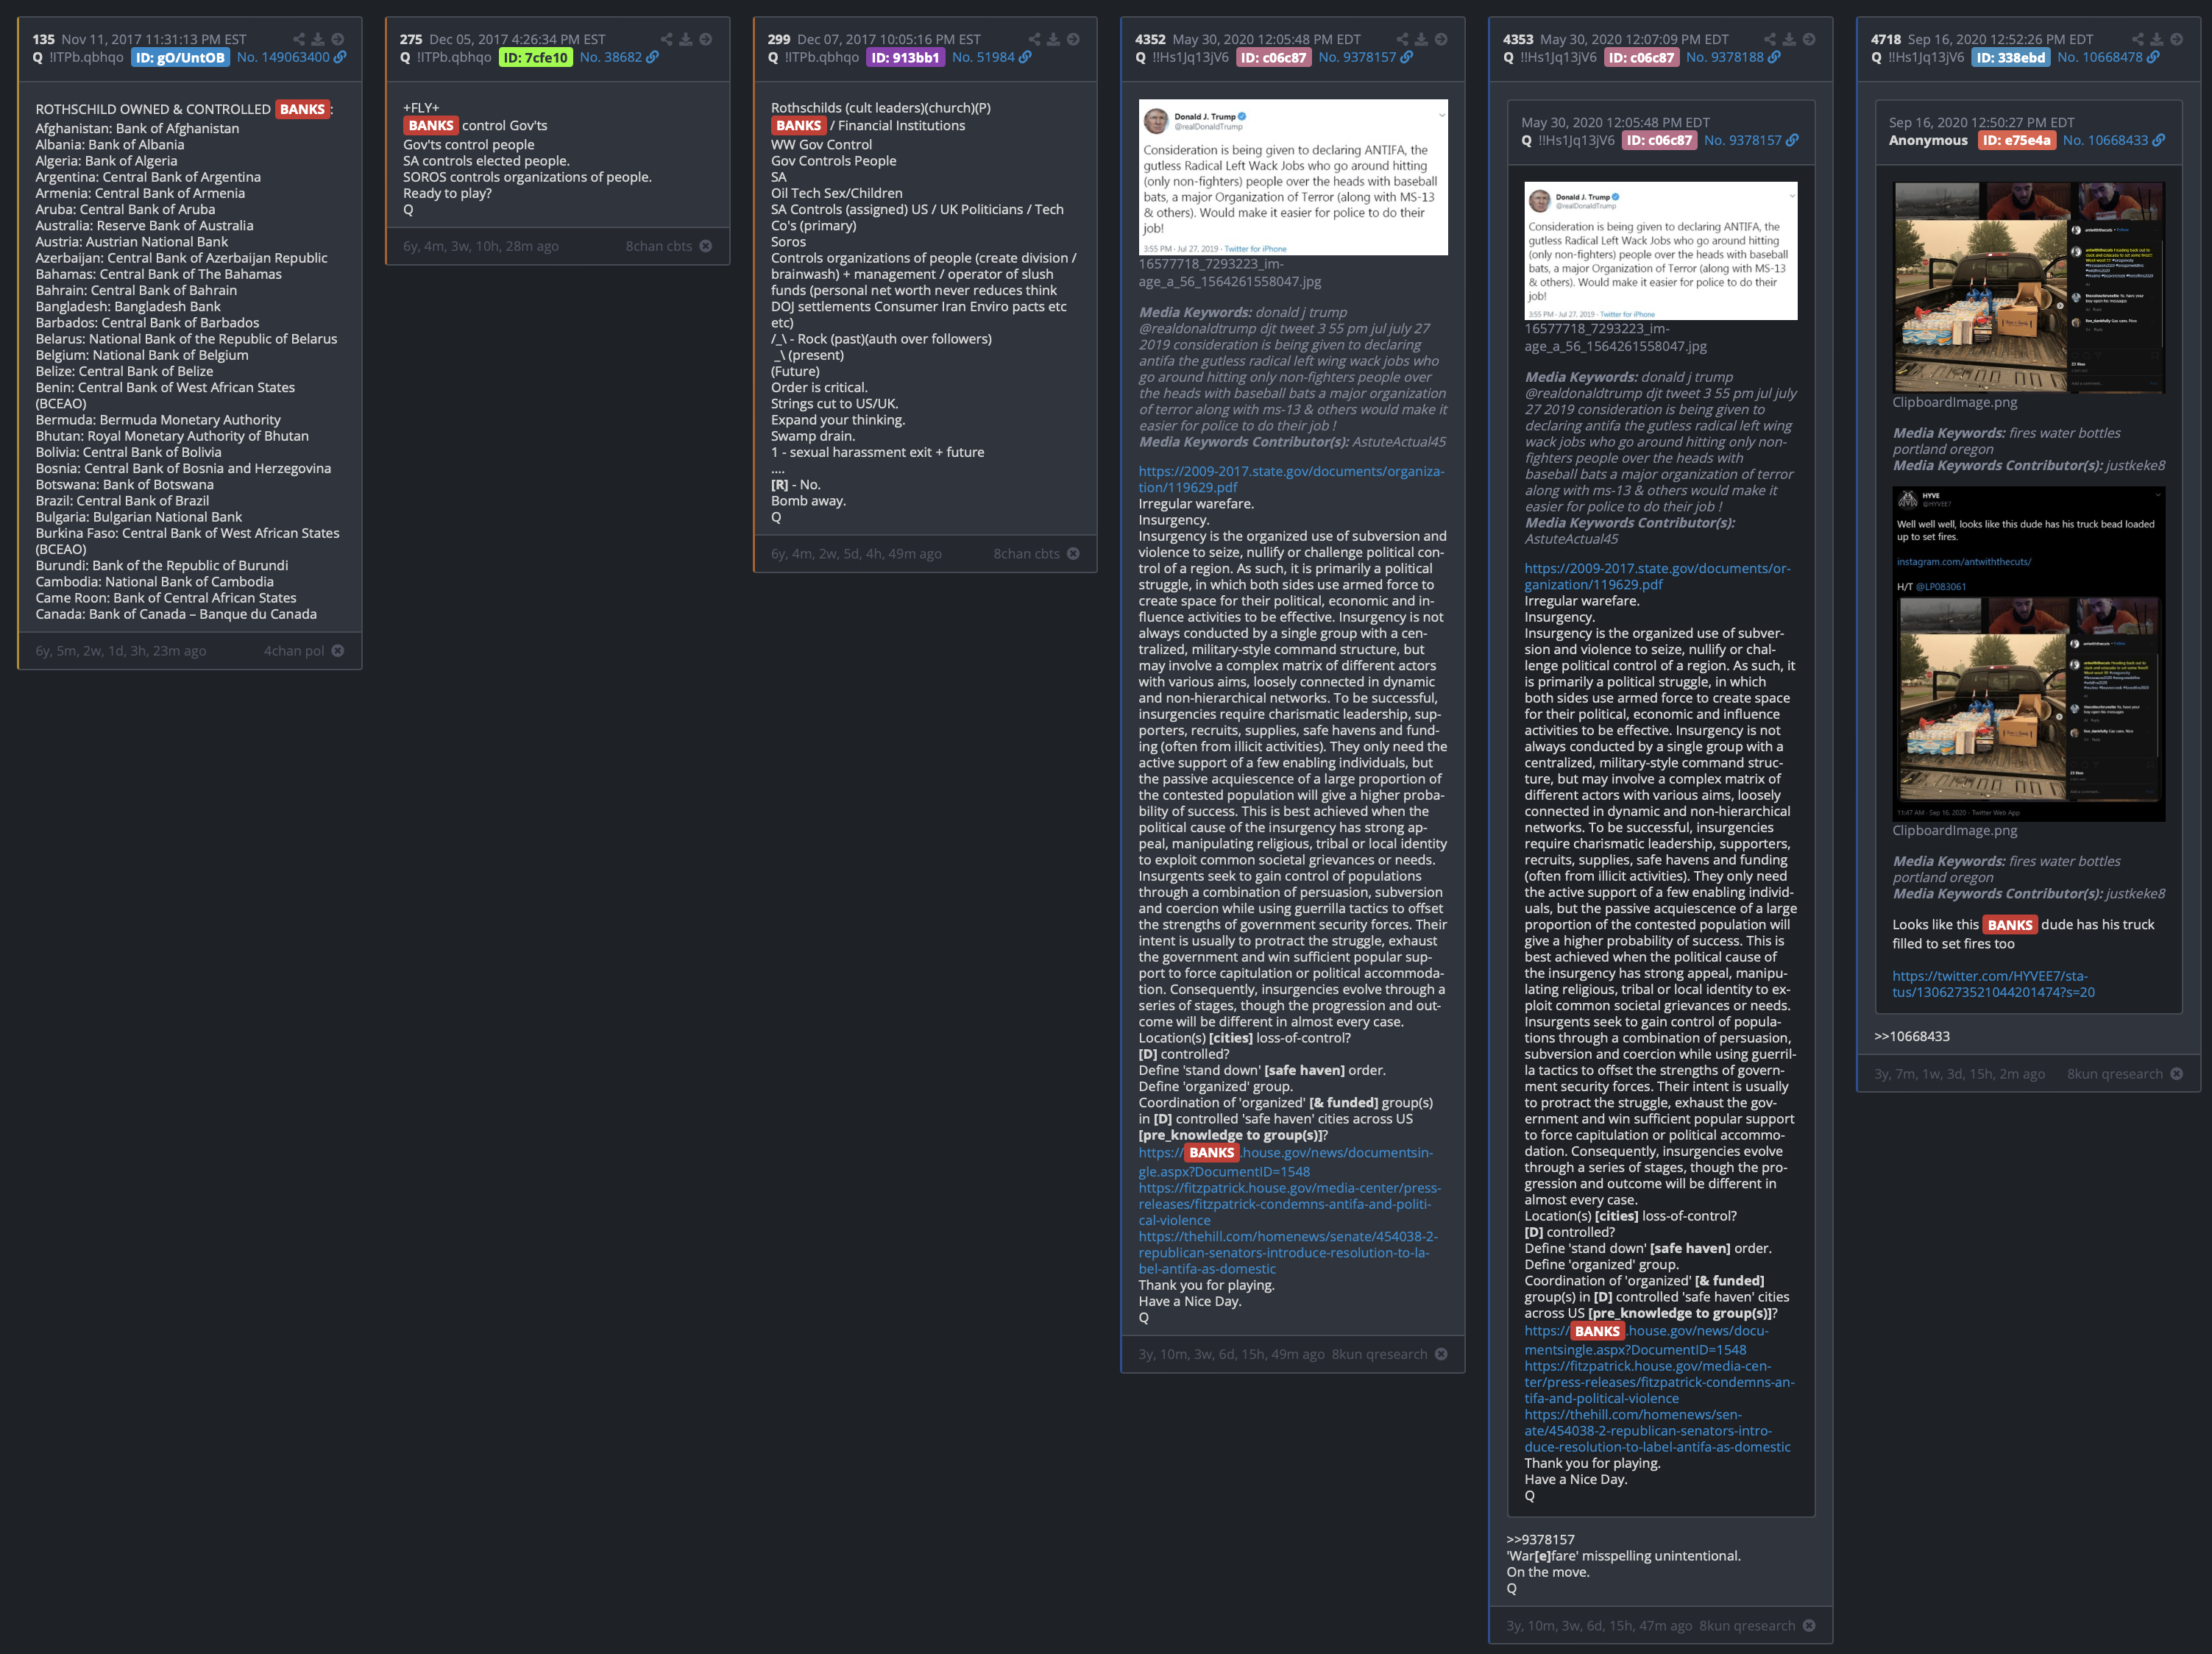Go to post 275 via arrow icon
2212x1654 pixels.
(706, 39)
